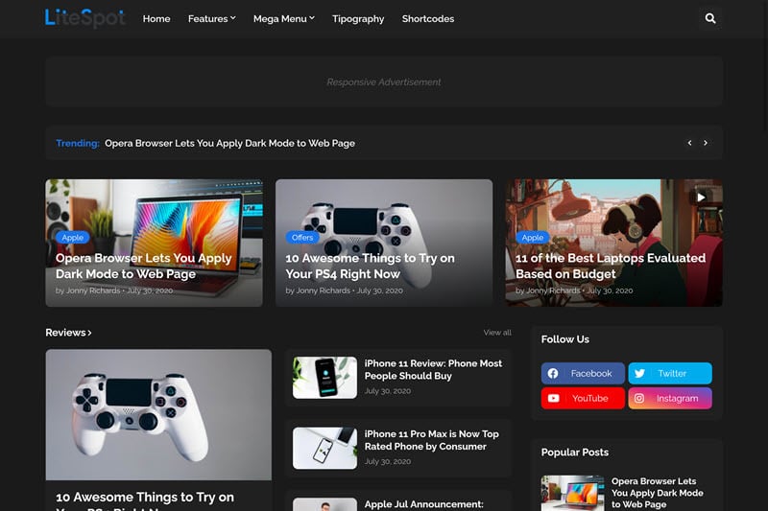The width and height of the screenshot is (768, 511).
Task: Expand the Mega Menu dropdown
Action: pos(283,18)
